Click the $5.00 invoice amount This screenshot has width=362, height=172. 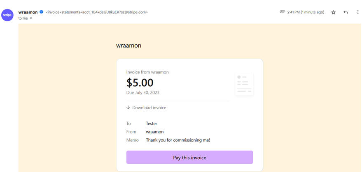pyautogui.click(x=140, y=83)
